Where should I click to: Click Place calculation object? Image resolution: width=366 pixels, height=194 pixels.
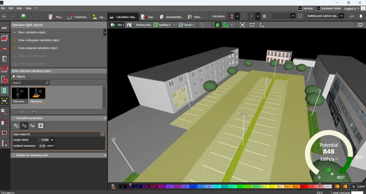(57, 32)
